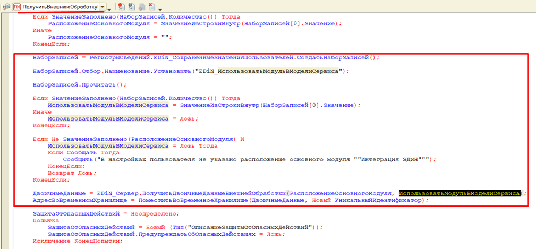Toggle bookmark with the red-dot bookmark icon

[122, 7]
